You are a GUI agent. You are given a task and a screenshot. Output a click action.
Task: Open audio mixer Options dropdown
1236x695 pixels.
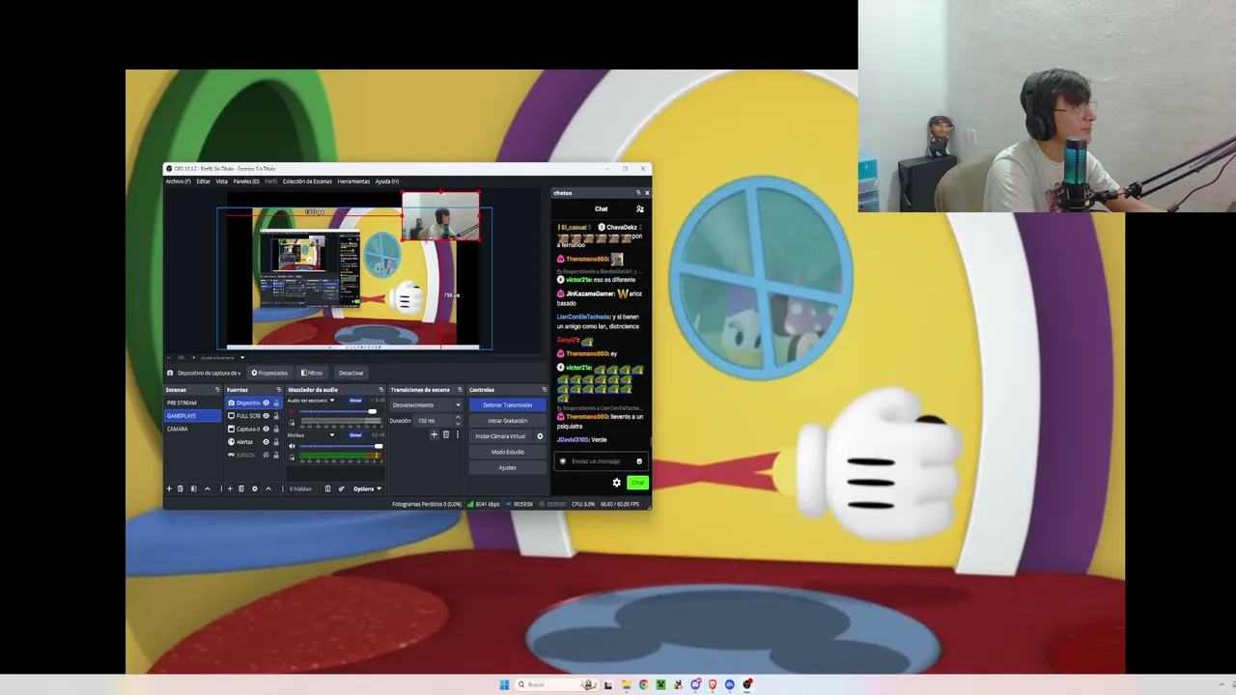click(x=367, y=488)
